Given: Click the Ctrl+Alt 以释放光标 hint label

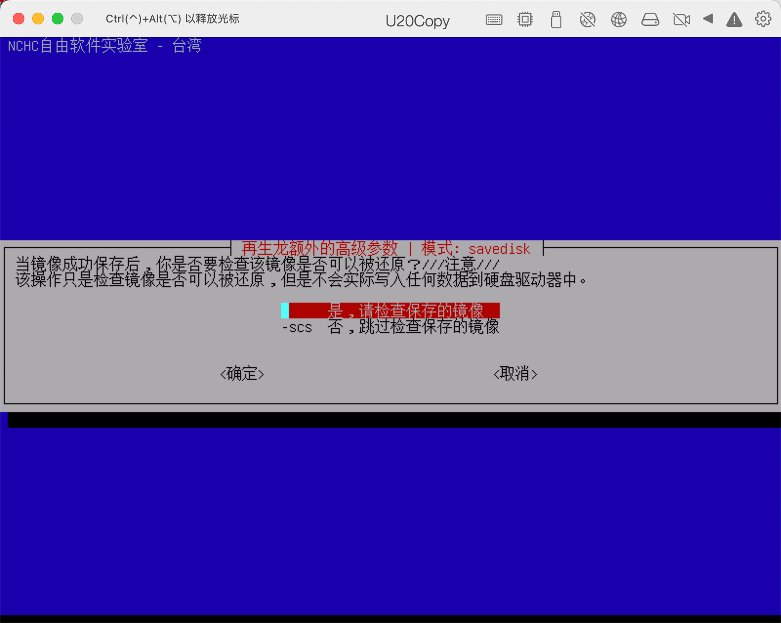Looking at the screenshot, I should click(172, 19).
